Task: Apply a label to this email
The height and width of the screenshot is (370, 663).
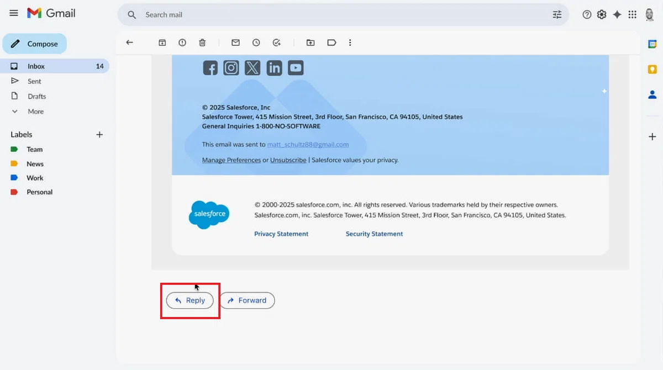Action: click(x=331, y=43)
